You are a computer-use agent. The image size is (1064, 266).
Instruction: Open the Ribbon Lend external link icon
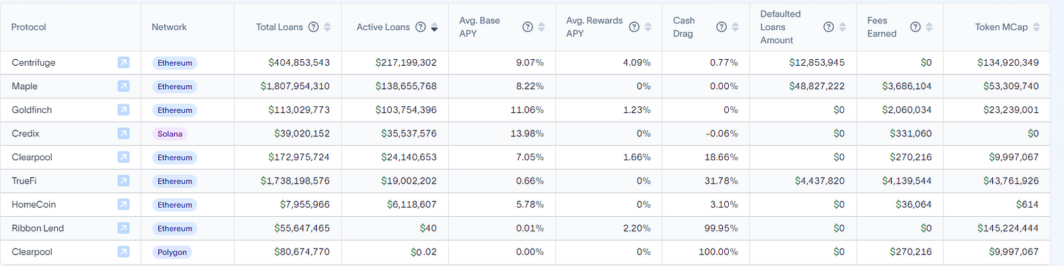click(x=124, y=228)
